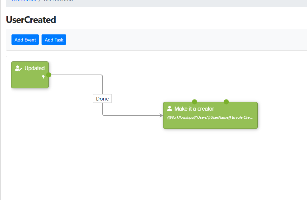Screen dimensions: 307x200
Task: Select the Updated event activity block
Action: point(30,81)
